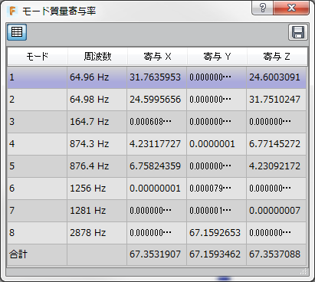Click mode number 7 cell
The image size is (315, 282).
click(37, 211)
